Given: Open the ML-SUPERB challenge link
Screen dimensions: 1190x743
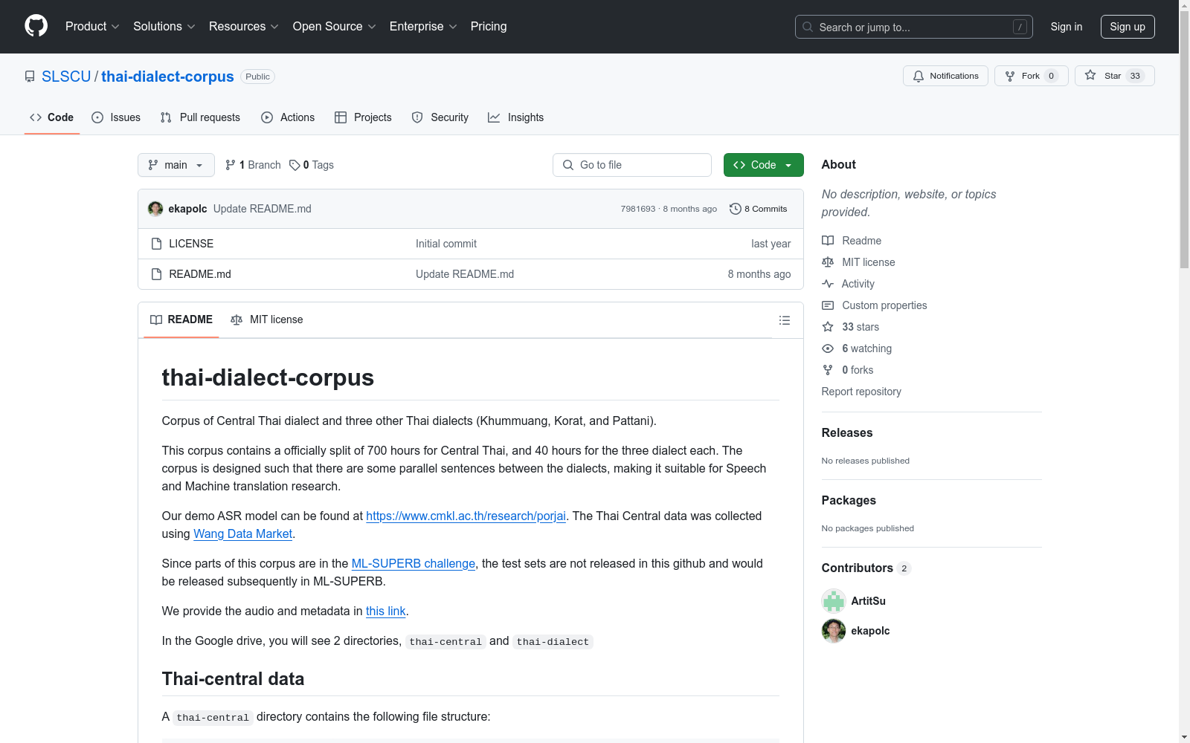Looking at the screenshot, I should (414, 563).
